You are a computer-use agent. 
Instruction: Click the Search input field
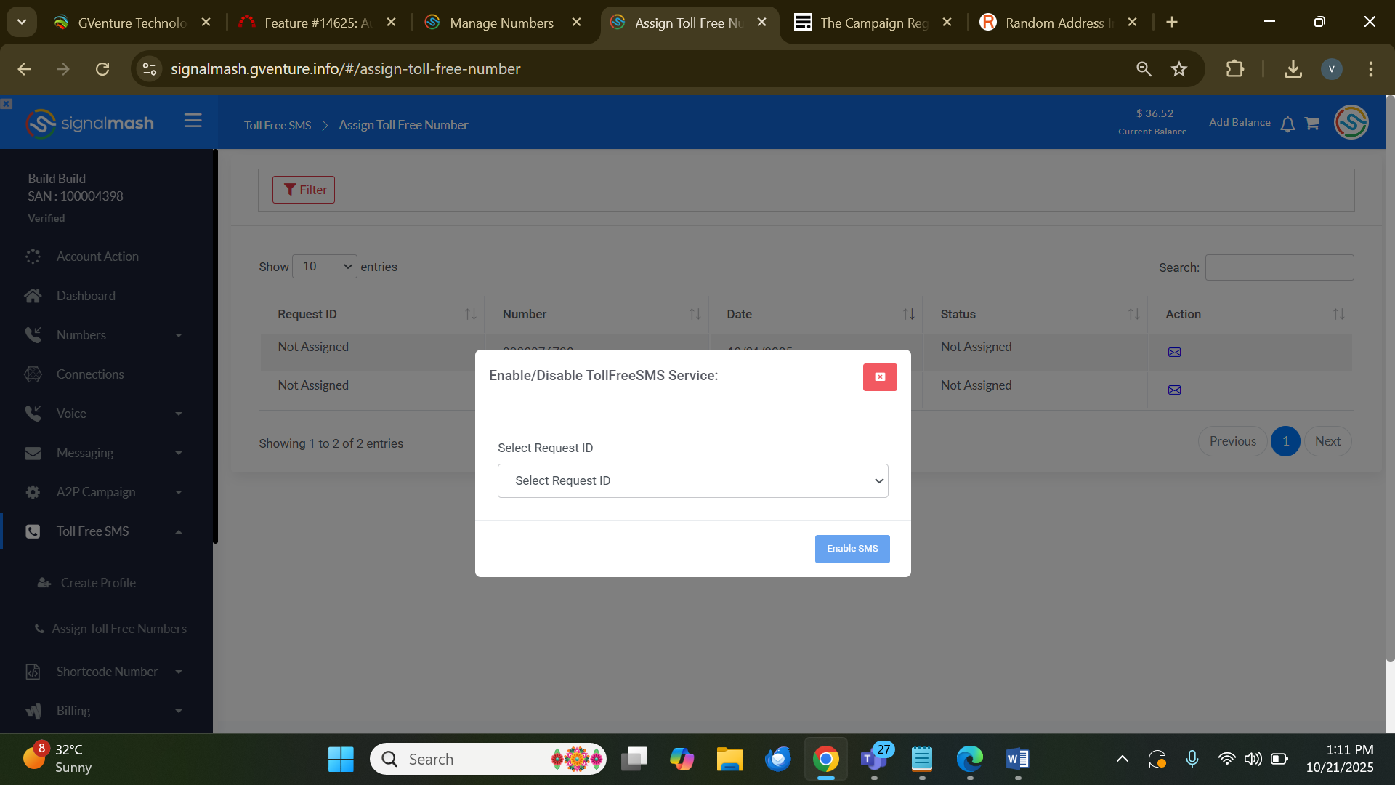click(x=1279, y=267)
